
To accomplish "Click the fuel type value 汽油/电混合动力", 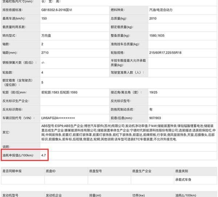I will point(161,10).
